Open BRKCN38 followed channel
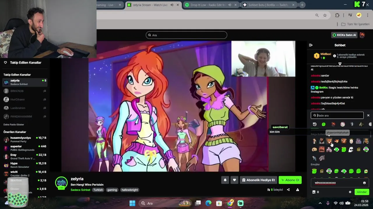This screenshot has height=209, width=373. pyautogui.click(x=25, y=91)
